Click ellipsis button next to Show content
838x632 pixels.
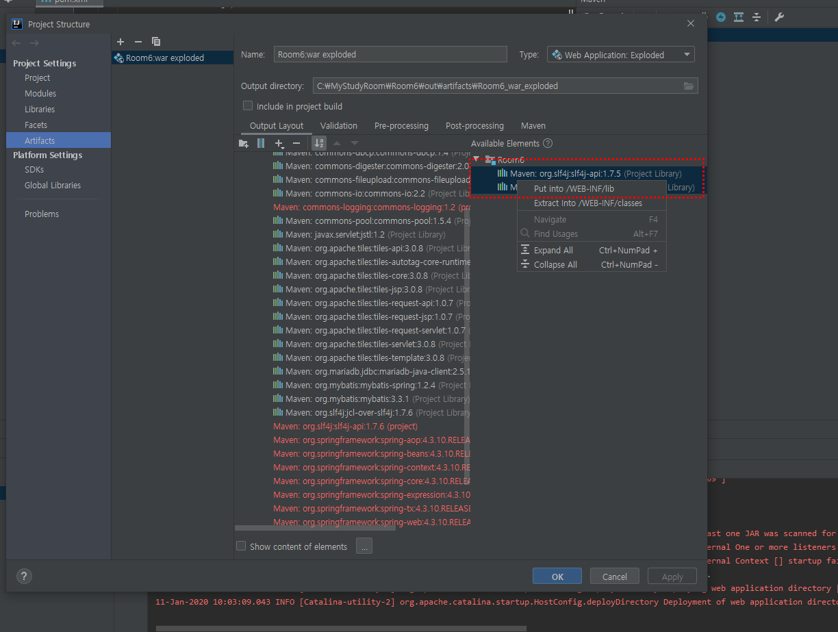click(x=364, y=546)
